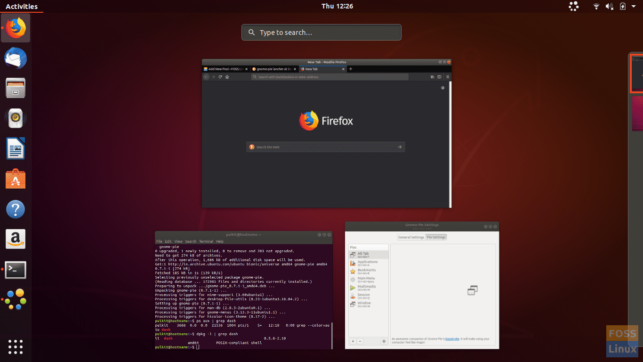Click the Type to search field

[321, 32]
